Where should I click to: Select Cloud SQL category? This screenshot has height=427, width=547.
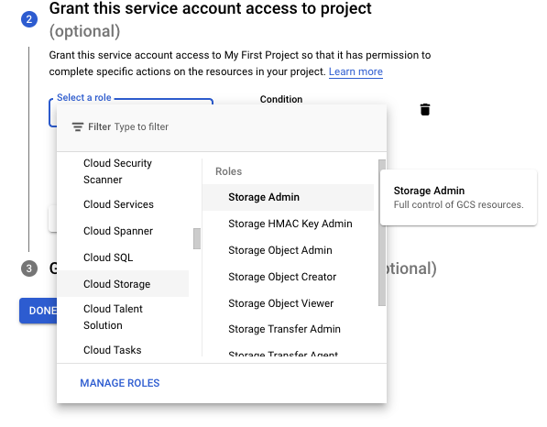click(x=123, y=257)
